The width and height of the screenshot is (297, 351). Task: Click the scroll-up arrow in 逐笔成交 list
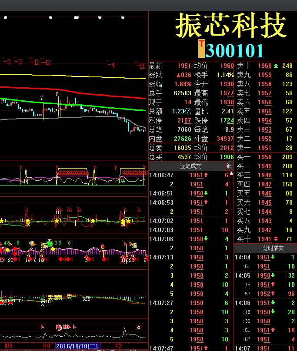(x=231, y=173)
